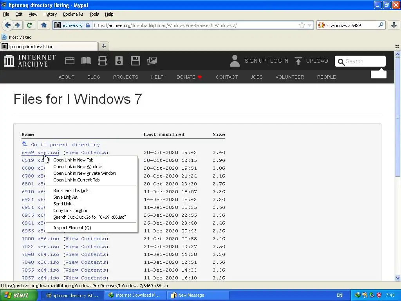
Task: Choose Search DuckDuckGo for 6469 x86.iso
Action: [91, 217]
